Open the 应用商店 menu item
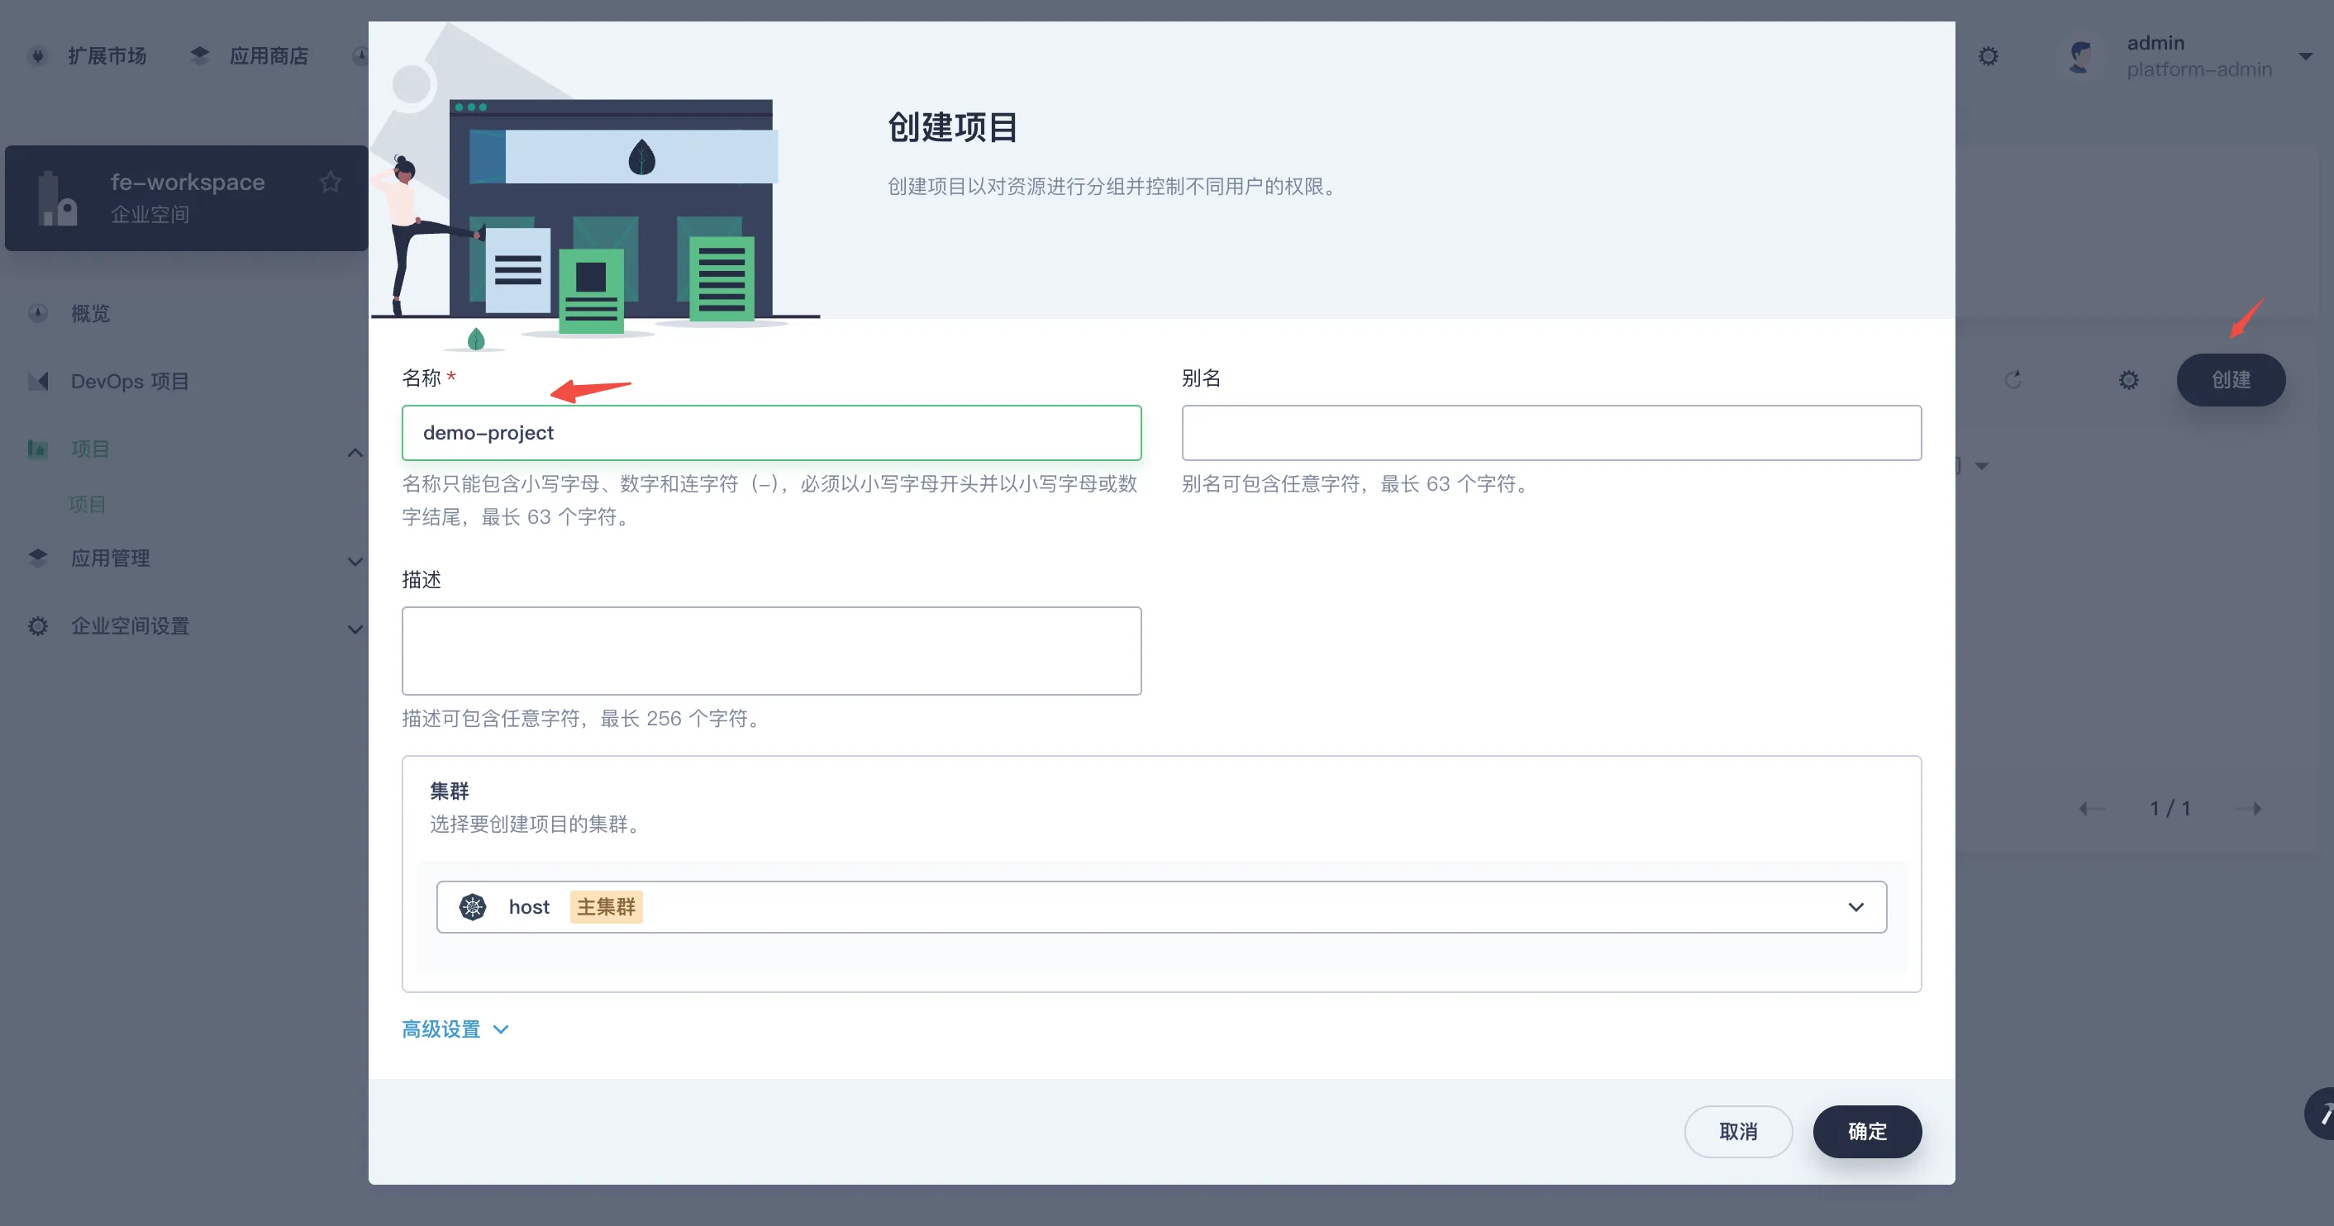Screen dimensions: 2334x1226 250,56
